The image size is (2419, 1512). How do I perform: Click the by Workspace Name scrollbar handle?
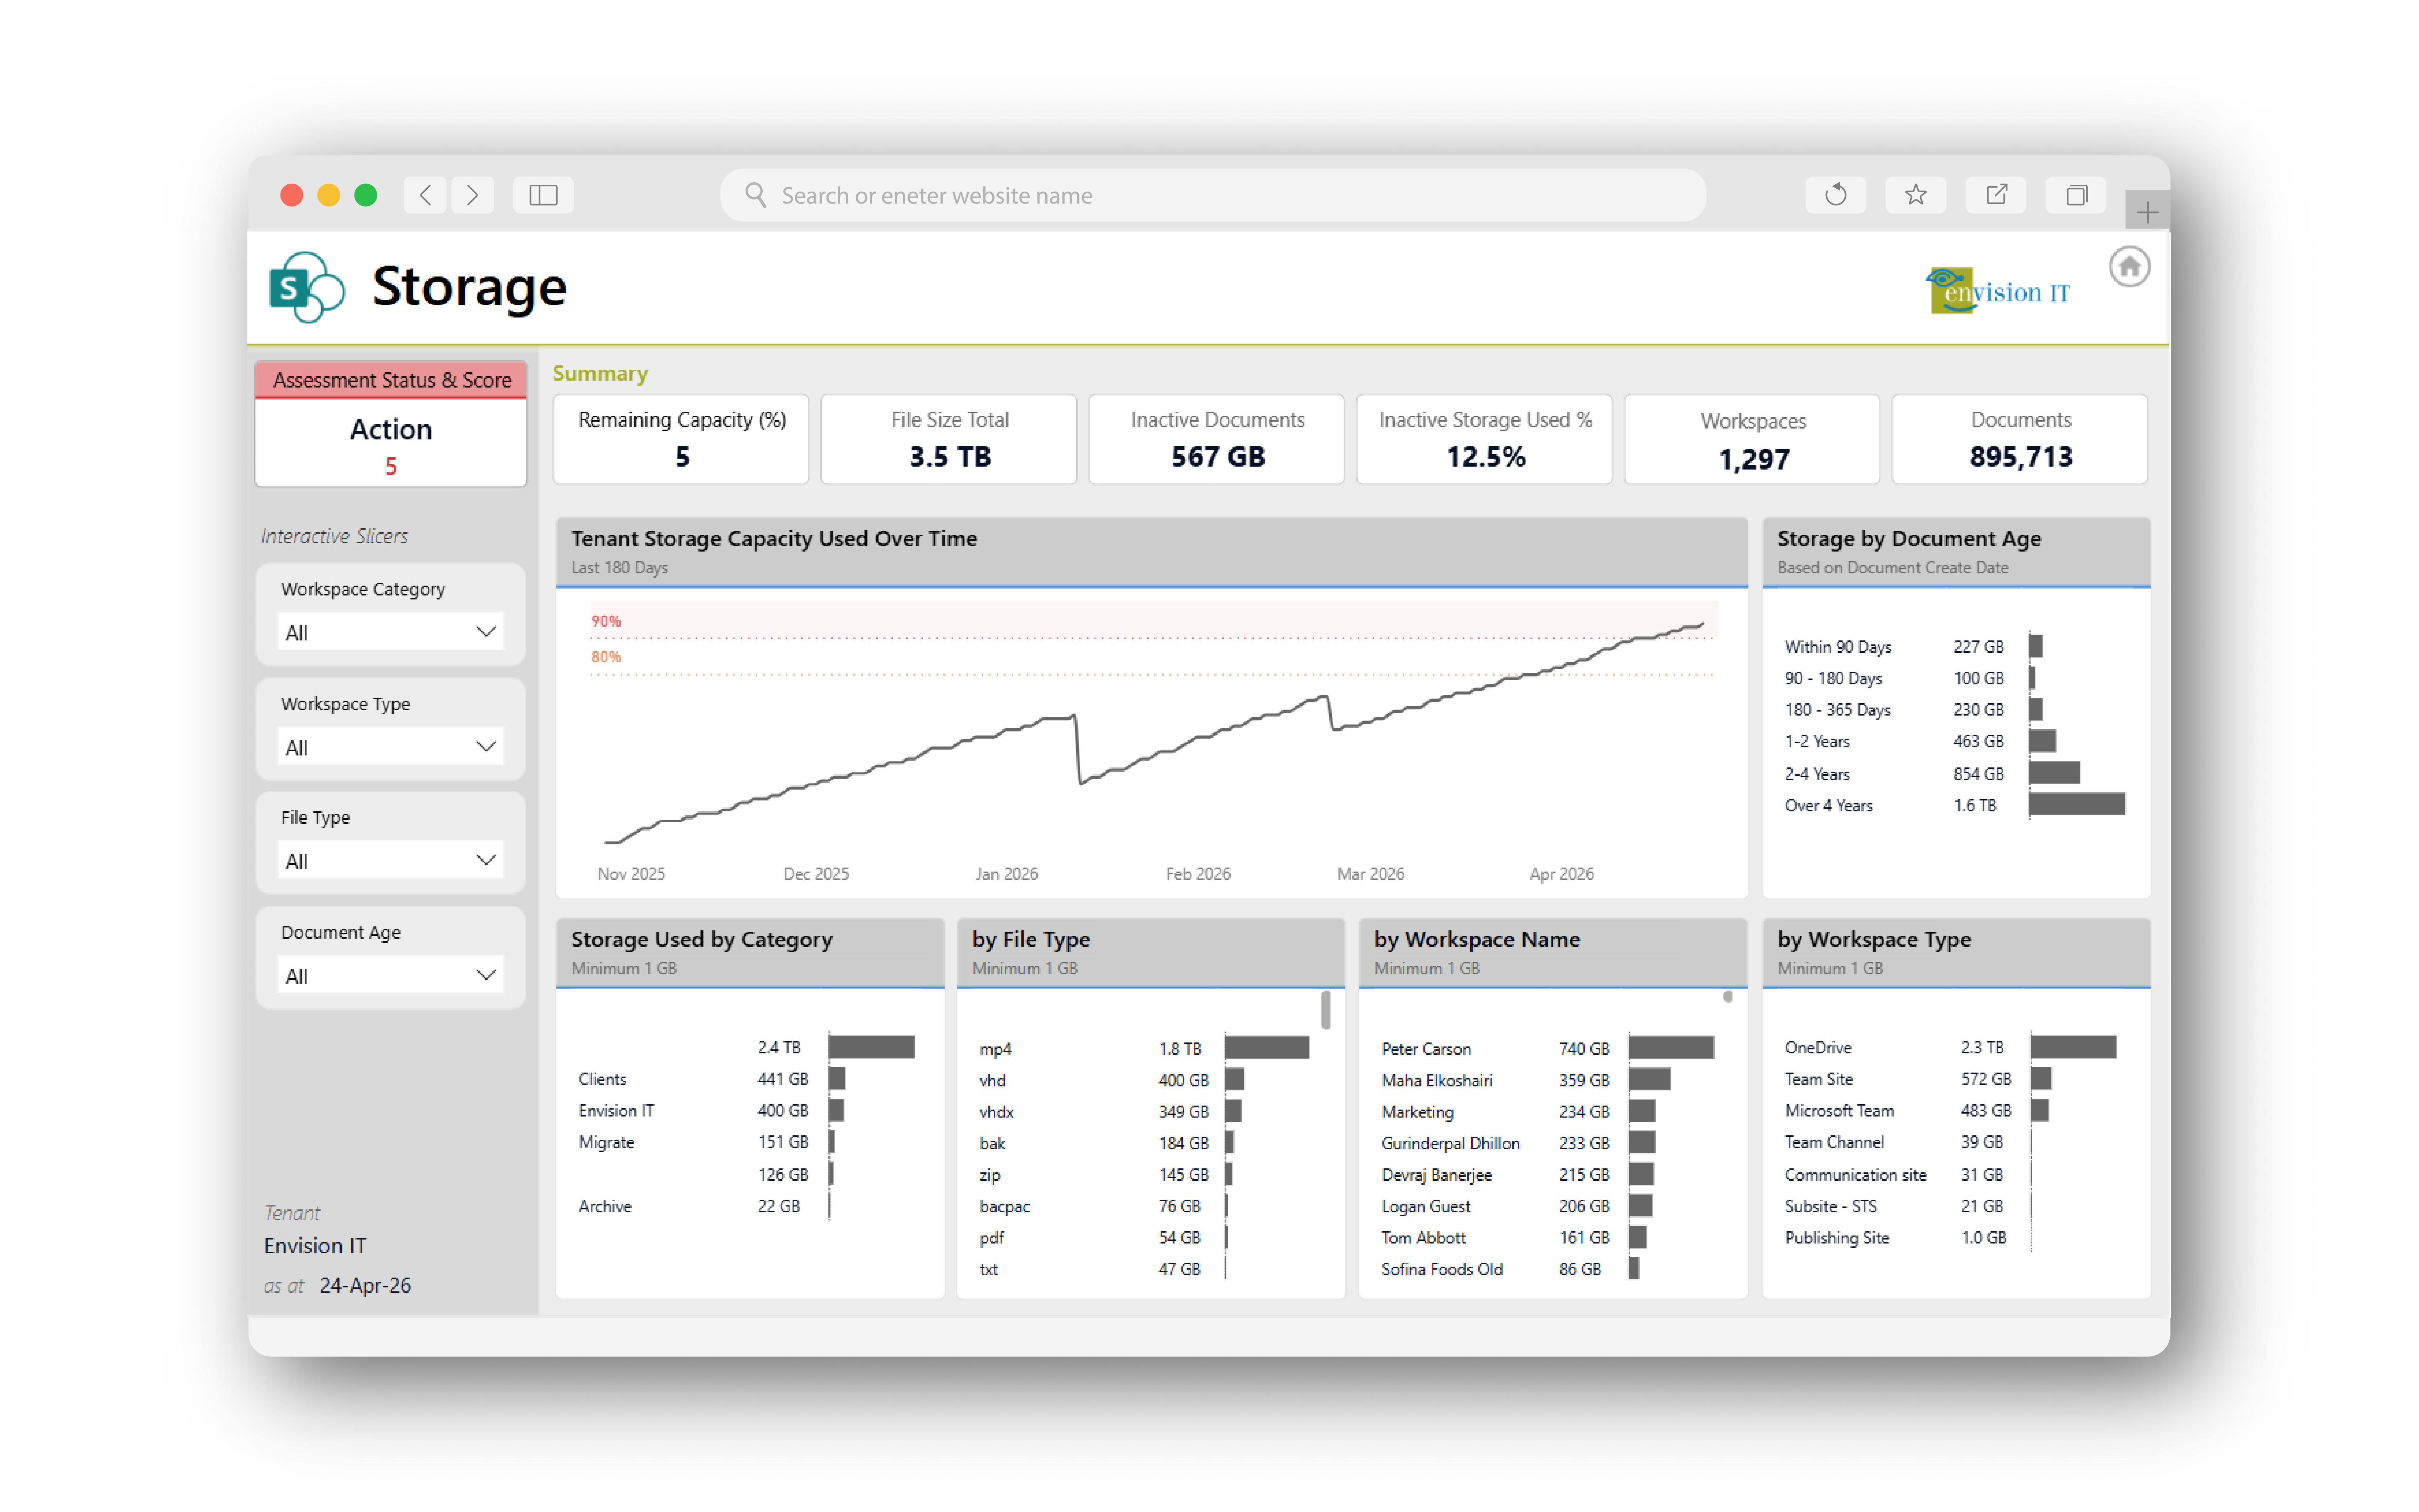pyautogui.click(x=1728, y=997)
